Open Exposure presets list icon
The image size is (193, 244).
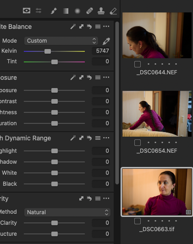98,78
